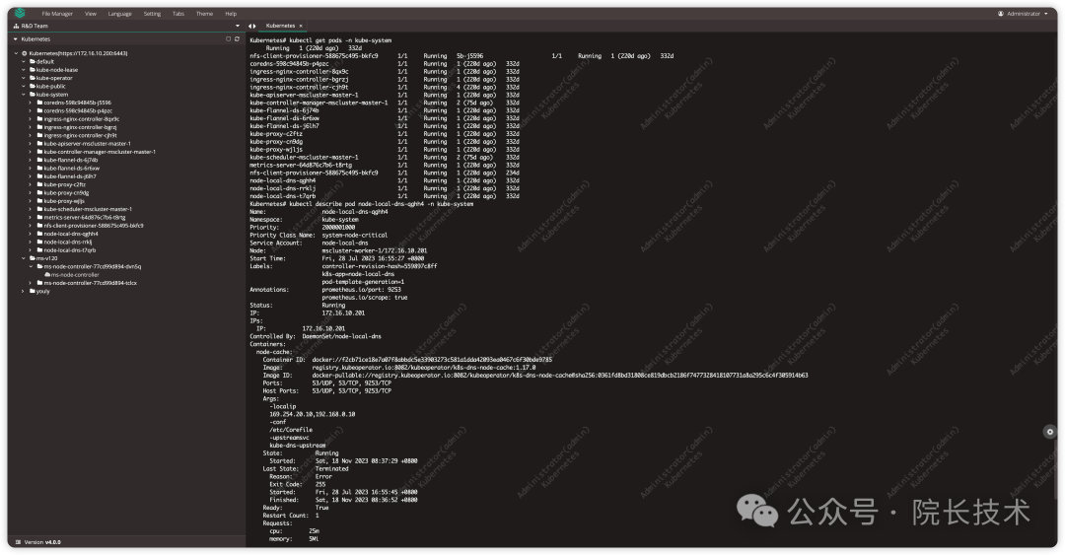Toggle the default namespace expander
Image resolution: width=1065 pixels, height=555 pixels.
[x=24, y=61]
